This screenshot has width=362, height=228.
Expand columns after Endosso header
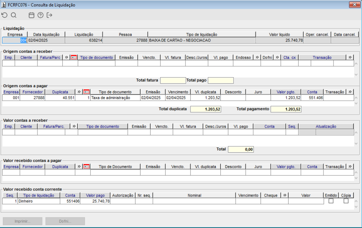click(257, 57)
